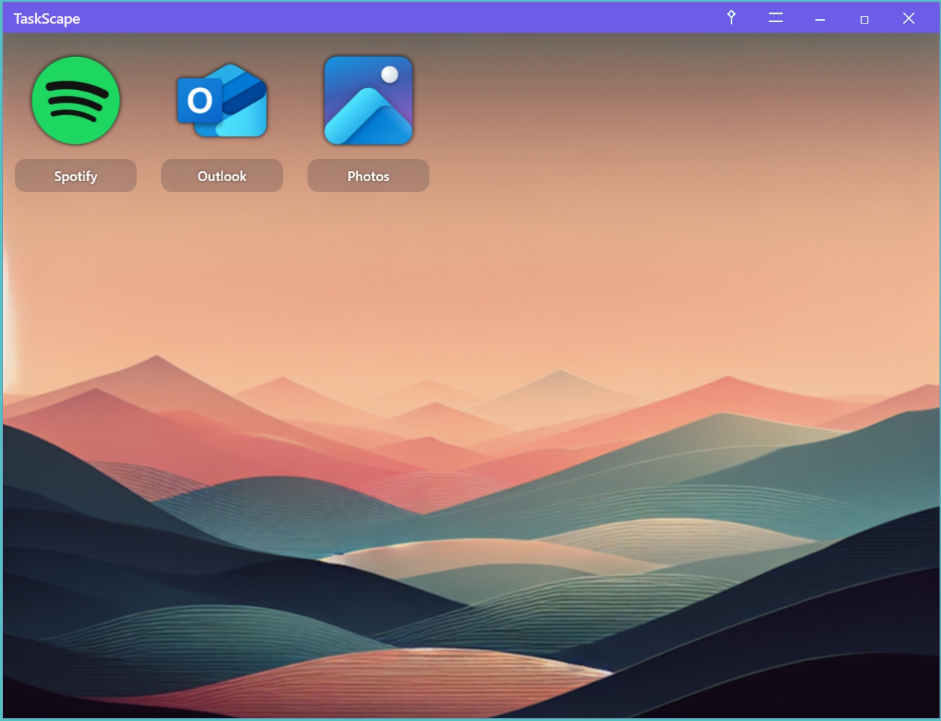The width and height of the screenshot is (941, 721).
Task: Open the hamburger menu in the title bar
Action: (775, 18)
